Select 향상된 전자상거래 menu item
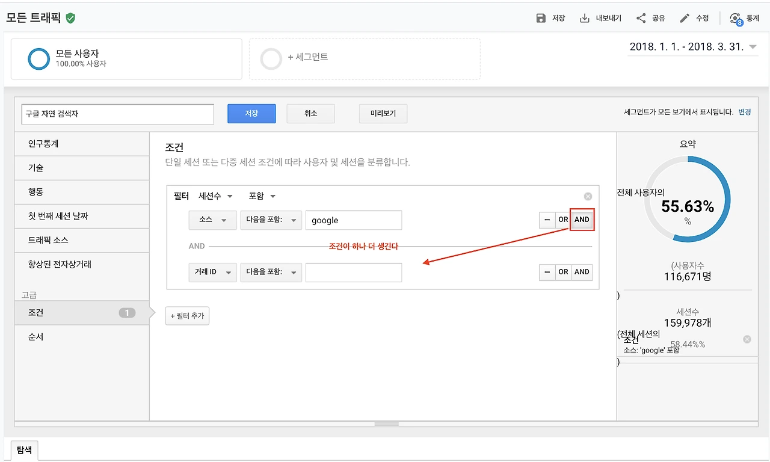The height and width of the screenshot is (462, 770). pyautogui.click(x=82, y=265)
